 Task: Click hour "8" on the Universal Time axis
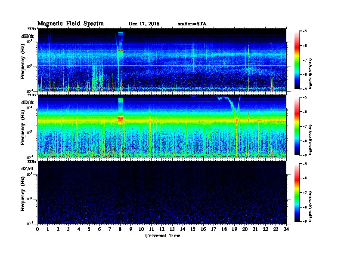tap(120, 229)
